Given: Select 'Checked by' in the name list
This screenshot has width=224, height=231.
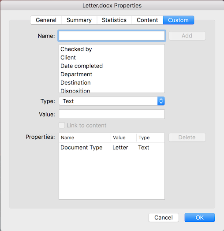Looking at the screenshot, I should [112, 49].
